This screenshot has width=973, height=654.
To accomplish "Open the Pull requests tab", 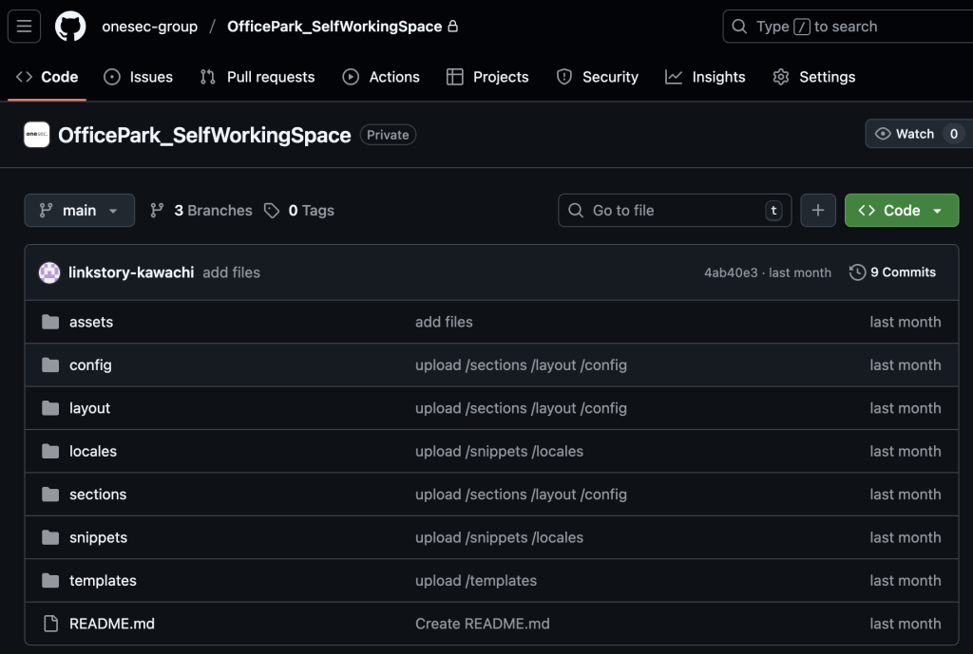I will pyautogui.click(x=258, y=77).
